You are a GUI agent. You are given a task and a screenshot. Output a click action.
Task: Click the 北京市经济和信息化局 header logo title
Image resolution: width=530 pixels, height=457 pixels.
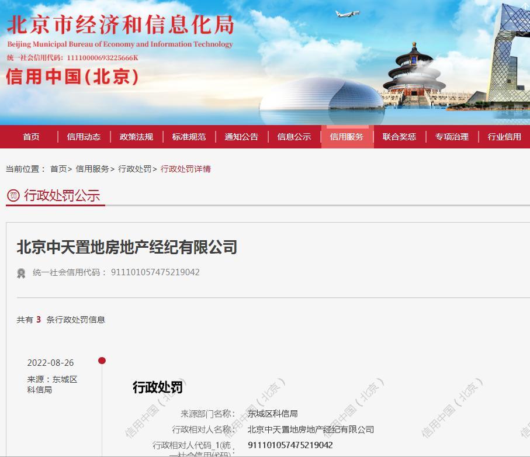120,25
